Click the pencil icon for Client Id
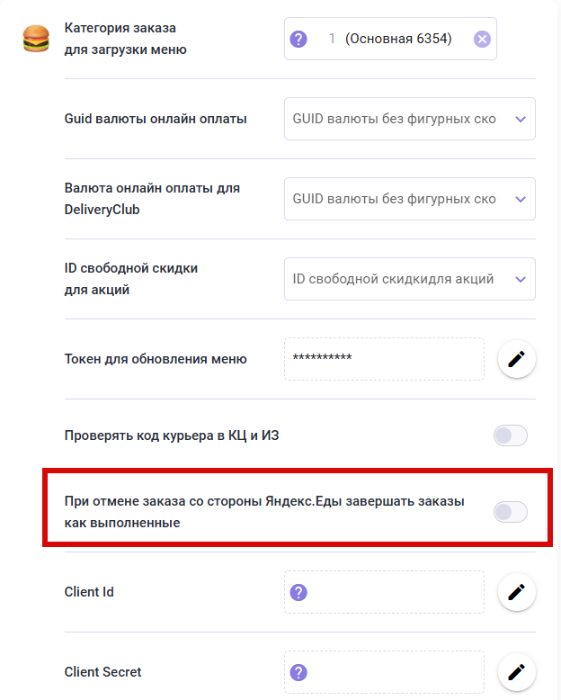Screen dimensions: 561x700 [517, 592]
